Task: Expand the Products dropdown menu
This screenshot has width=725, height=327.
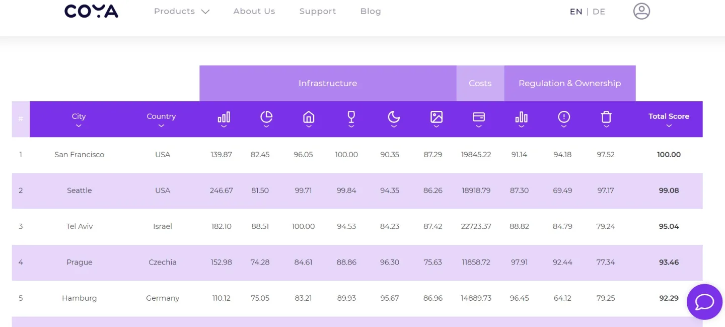Action: tap(182, 11)
